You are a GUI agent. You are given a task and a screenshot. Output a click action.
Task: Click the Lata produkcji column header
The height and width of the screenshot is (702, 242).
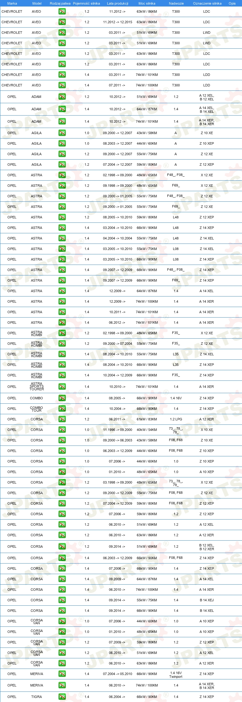[x=118, y=3]
